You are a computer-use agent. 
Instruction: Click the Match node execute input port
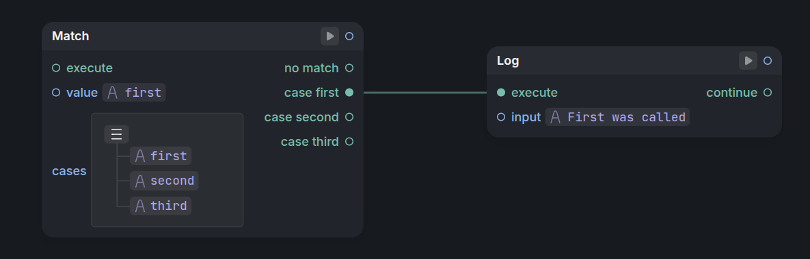point(56,68)
